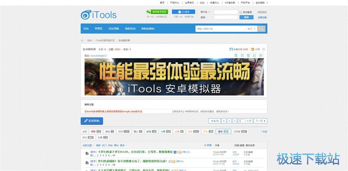Click the next page button 下一页
The width and height of the screenshot is (348, 171).
pos(260,121)
